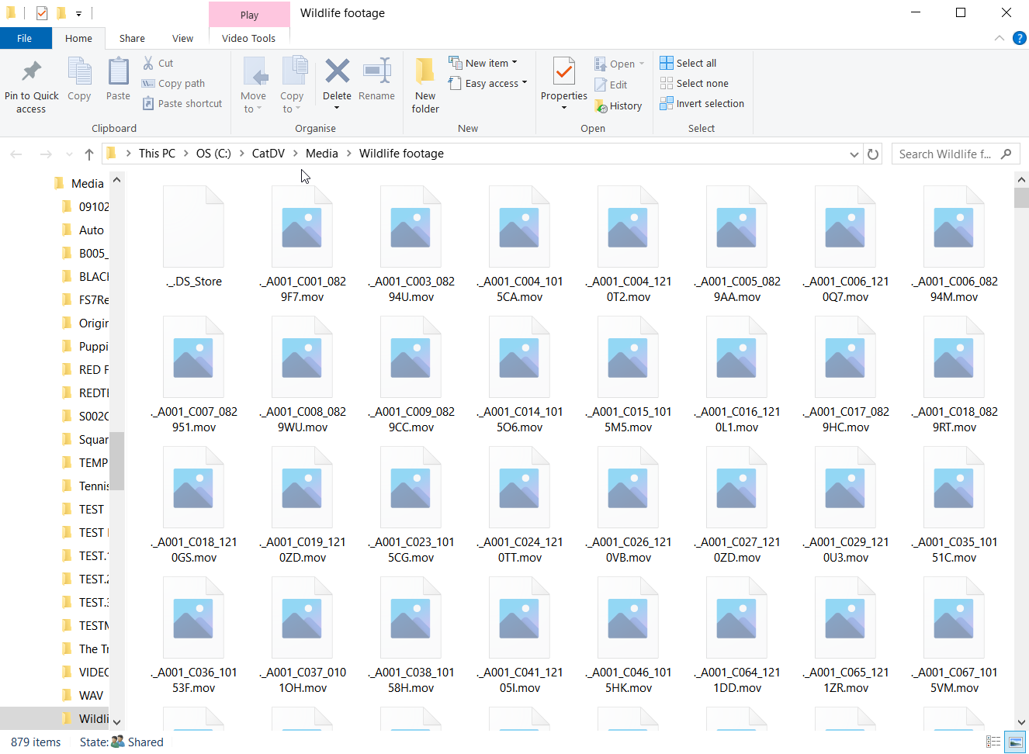Viewport: 1029px width, 754px height.
Task: Open the Video Tools tab
Action: pos(248,38)
